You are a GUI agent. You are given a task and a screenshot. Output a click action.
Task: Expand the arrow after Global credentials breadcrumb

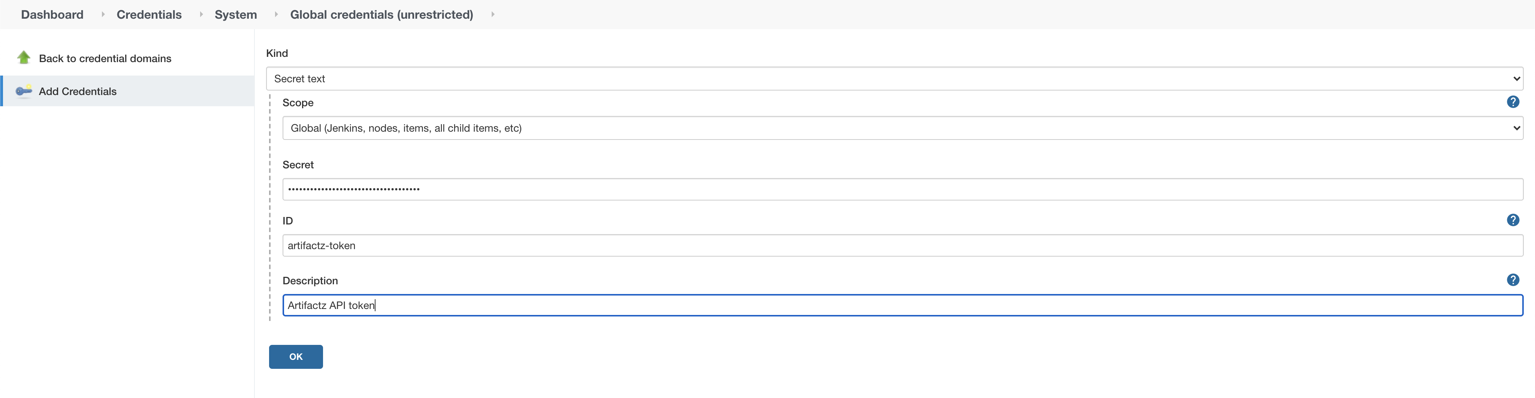493,14
